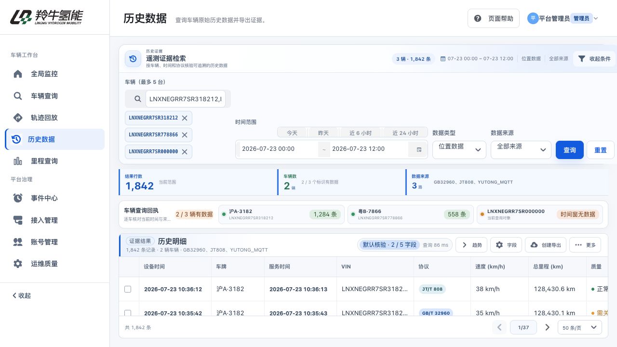Edit end time 2026-07-23 12:00
This screenshot has height=347, width=617.
pos(368,149)
